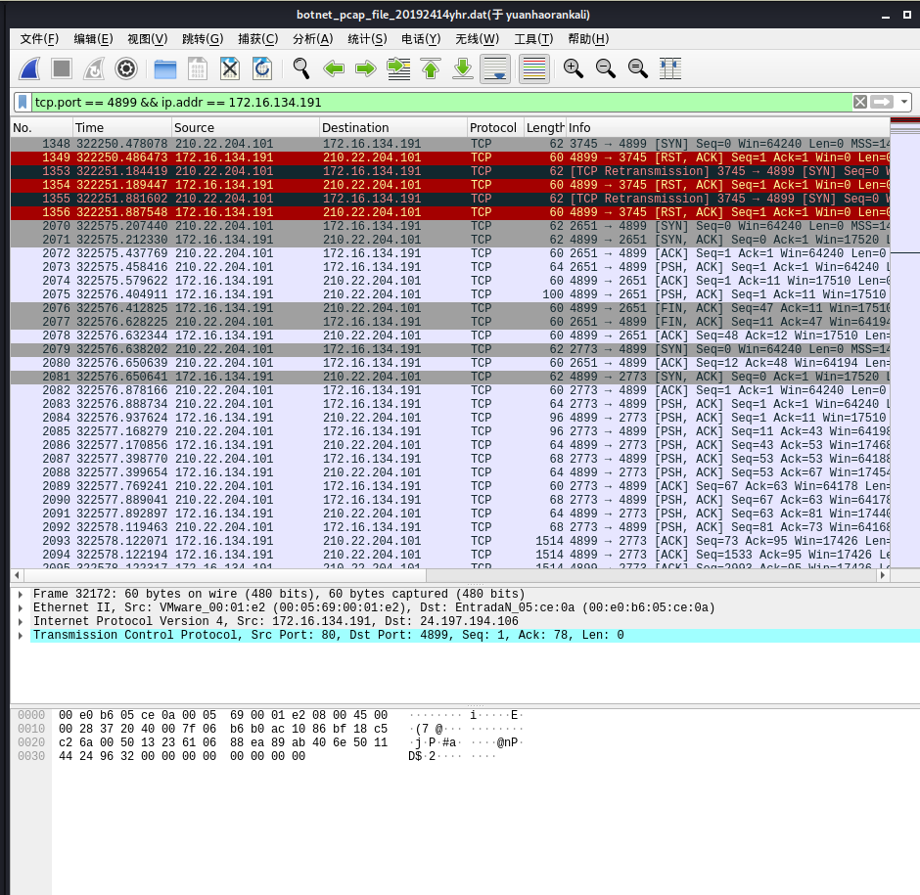Open a capture file folder icon
This screenshot has width=920, height=895.
click(x=164, y=68)
